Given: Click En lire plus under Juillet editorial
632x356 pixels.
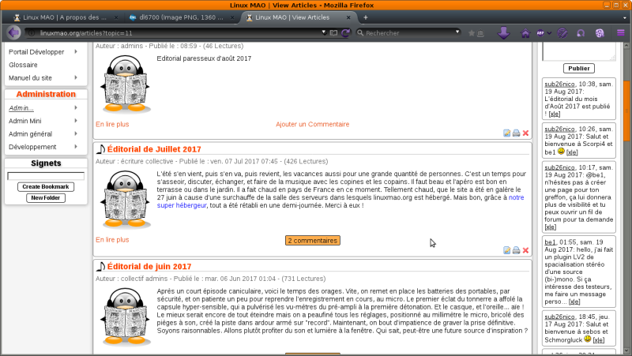Looking at the screenshot, I should (112, 240).
